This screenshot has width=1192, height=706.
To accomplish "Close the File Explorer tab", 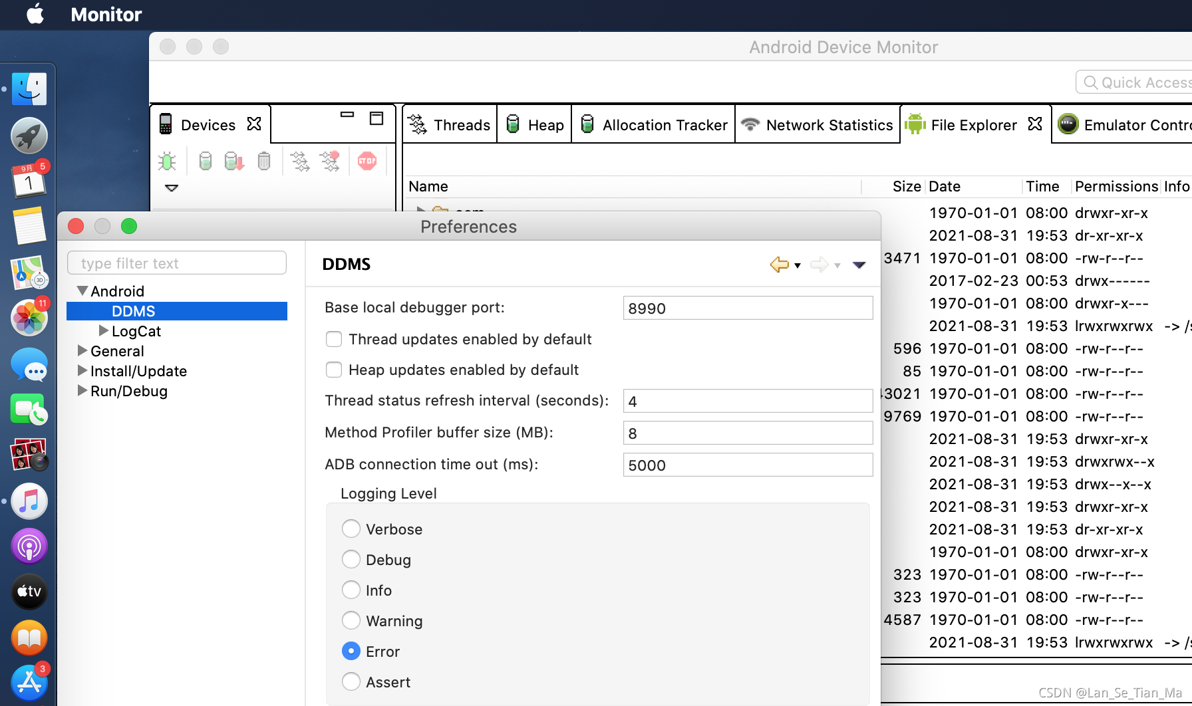I will coord(1035,124).
